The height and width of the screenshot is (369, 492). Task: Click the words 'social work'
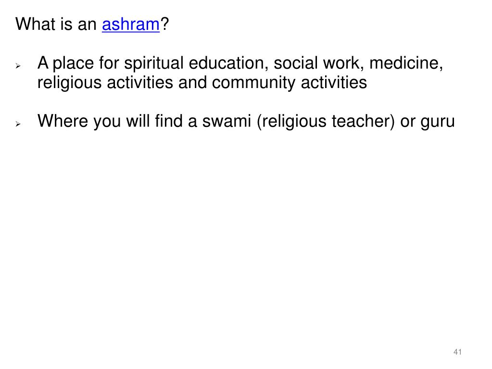318,63
